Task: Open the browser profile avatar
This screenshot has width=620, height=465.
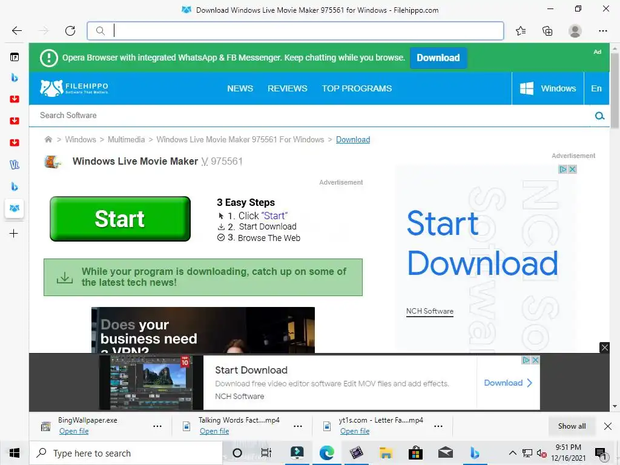Action: pyautogui.click(x=575, y=30)
